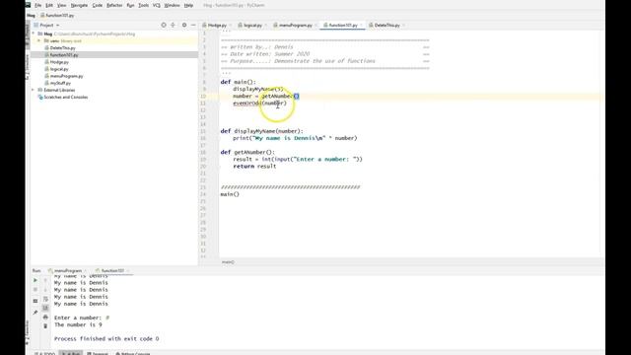Select DeleteThis.py in project tree
This screenshot has width=631, height=355.
pos(62,48)
